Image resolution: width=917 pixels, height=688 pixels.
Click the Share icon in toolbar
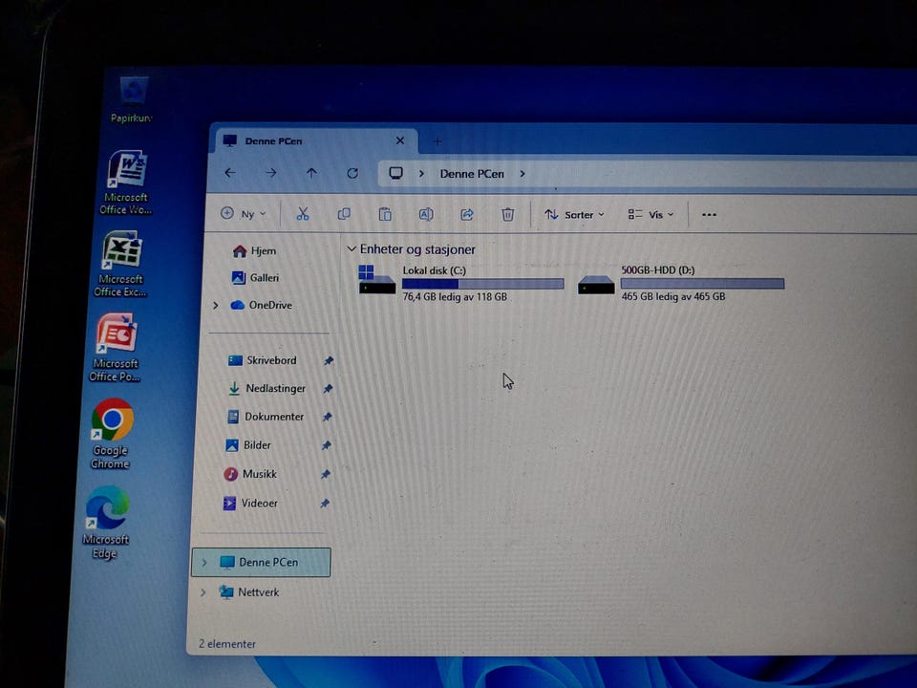click(x=467, y=214)
